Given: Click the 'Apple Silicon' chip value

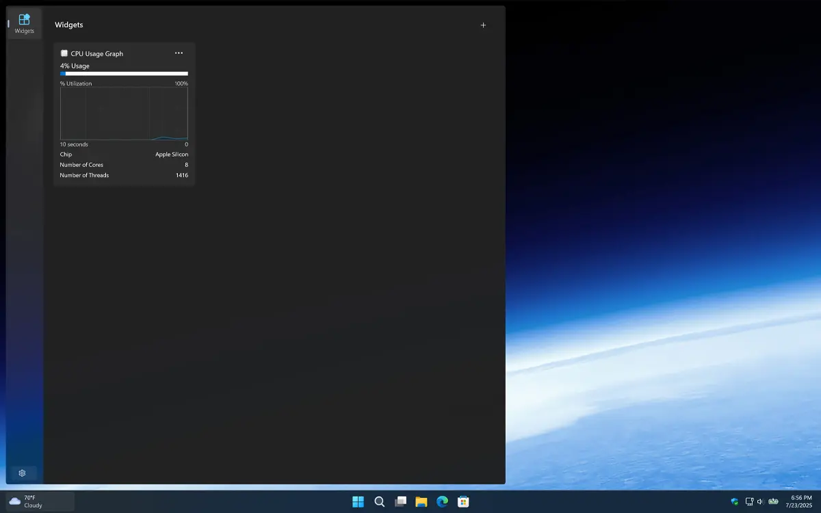Looking at the screenshot, I should click(x=172, y=155).
